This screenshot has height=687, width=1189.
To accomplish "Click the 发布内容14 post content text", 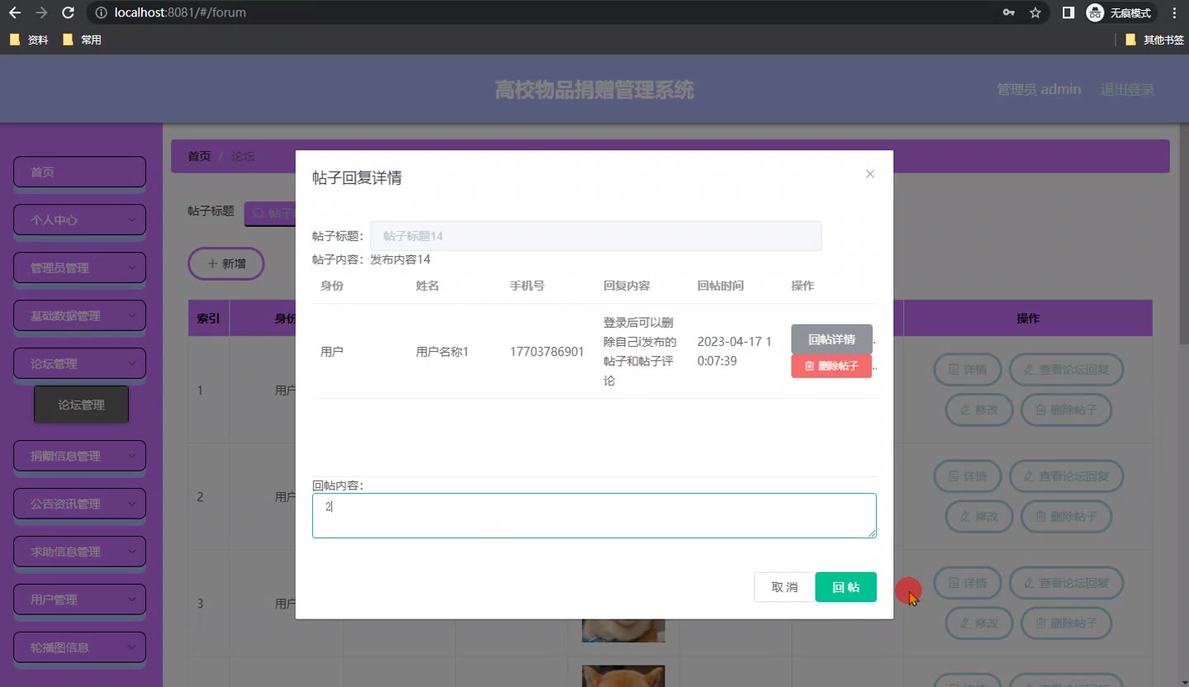I will pos(400,259).
